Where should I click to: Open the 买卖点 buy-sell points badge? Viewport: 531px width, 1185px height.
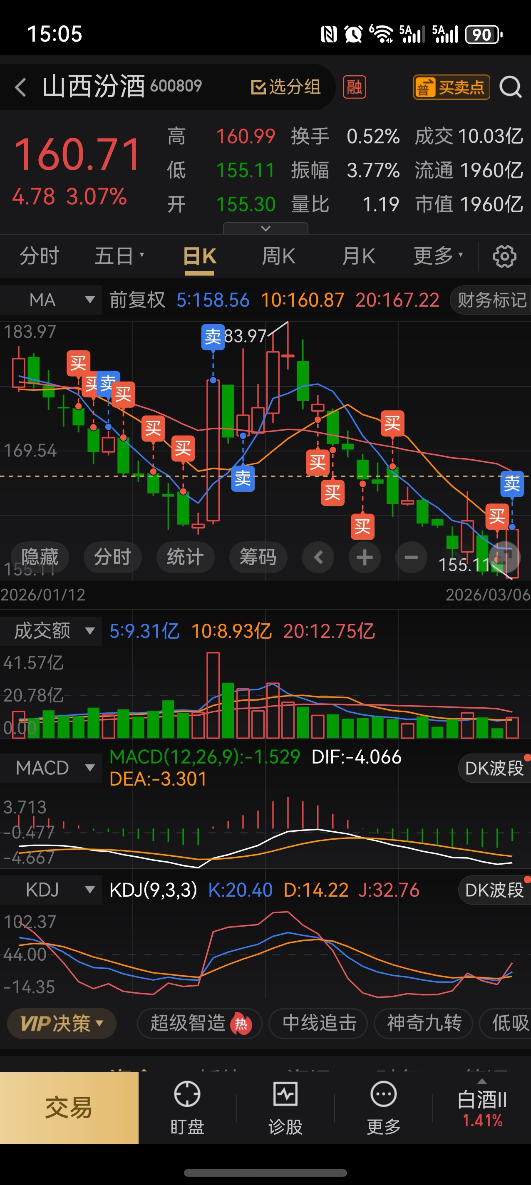tap(451, 87)
